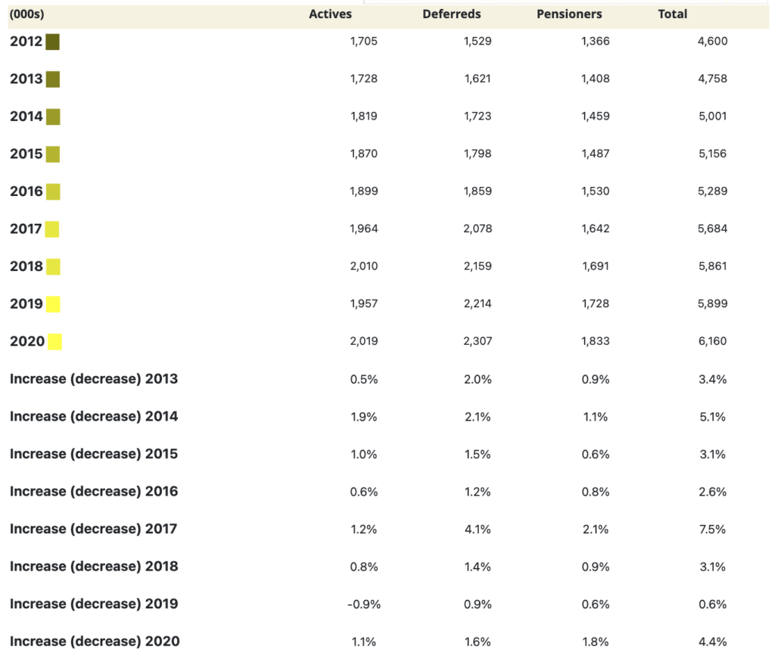Select the Deferreds column header
This screenshot has height=659, width=775.
(x=451, y=14)
